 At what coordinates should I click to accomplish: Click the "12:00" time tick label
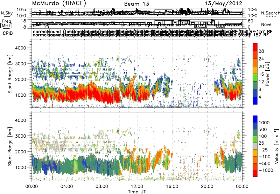(137, 187)
